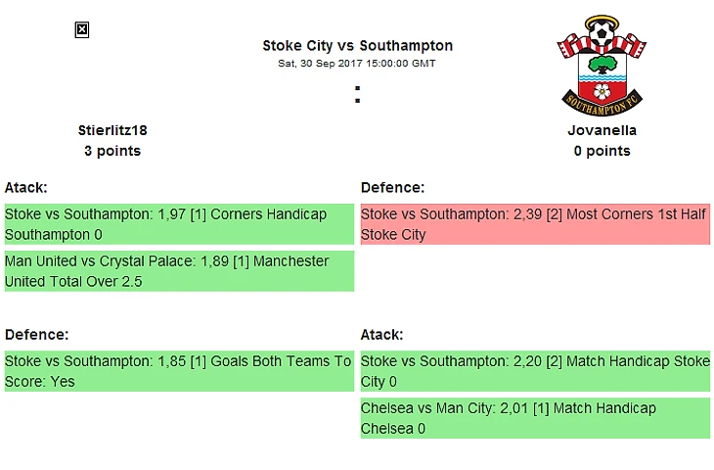Screen dimensions: 714x470
Task: Click the '3 points' score label
Action: 112,151
